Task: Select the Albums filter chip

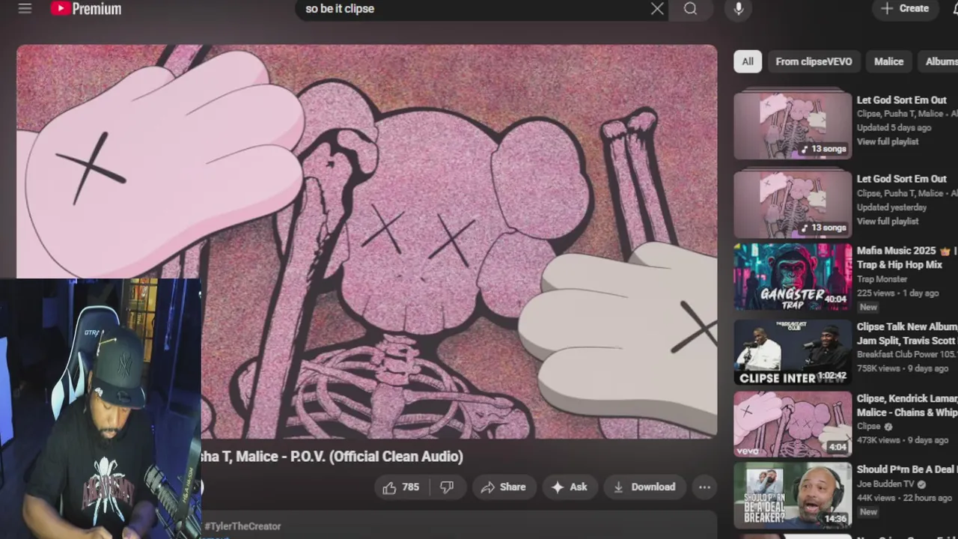Action: pos(940,61)
